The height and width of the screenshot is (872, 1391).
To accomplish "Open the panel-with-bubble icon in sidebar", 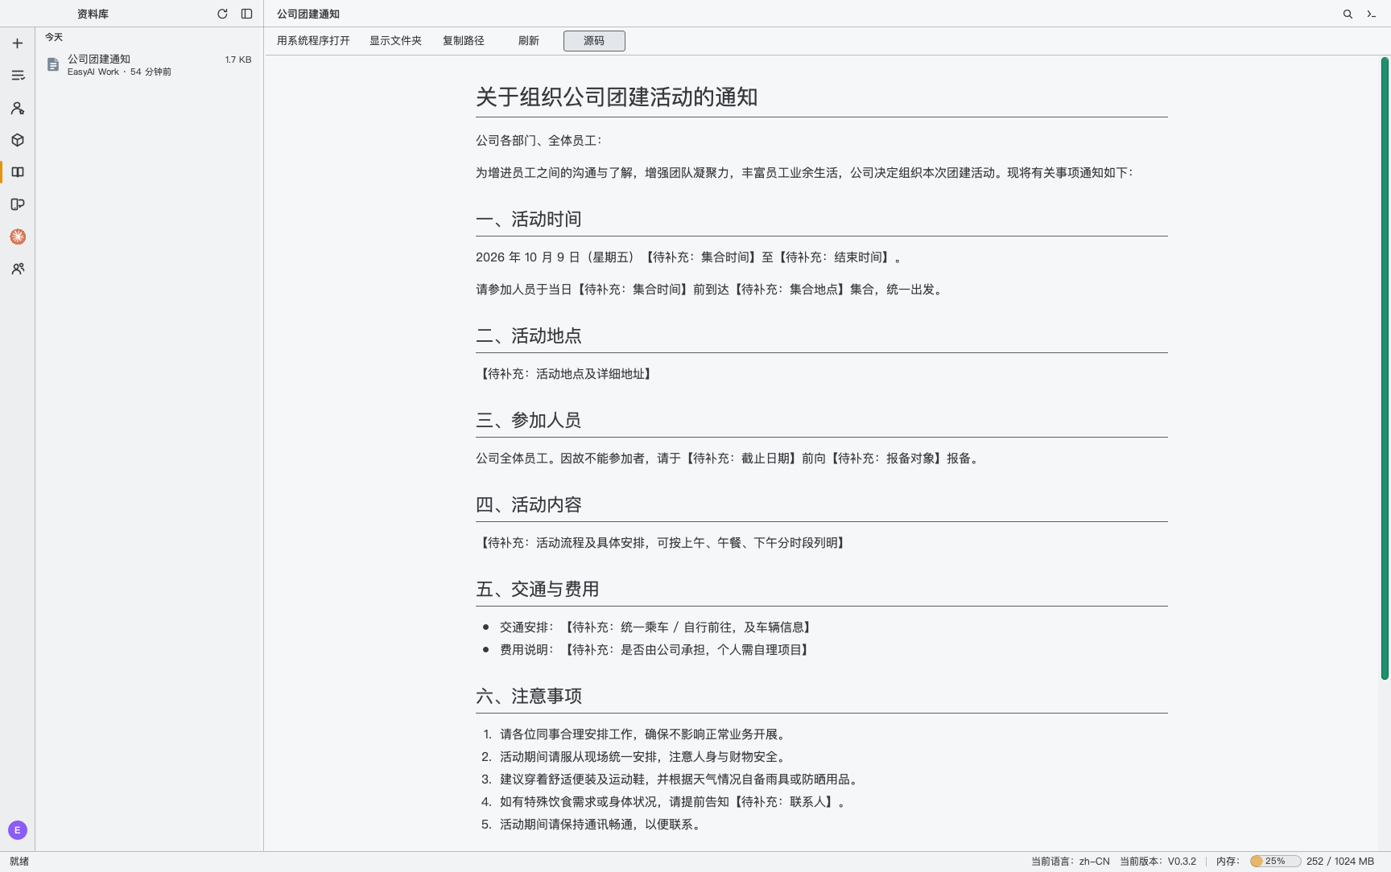I will tap(18, 204).
